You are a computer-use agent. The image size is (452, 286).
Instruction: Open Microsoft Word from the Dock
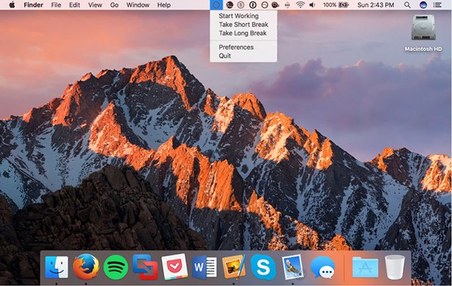point(204,267)
